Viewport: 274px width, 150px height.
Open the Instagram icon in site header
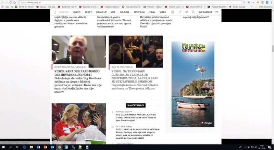[x=173, y=12]
